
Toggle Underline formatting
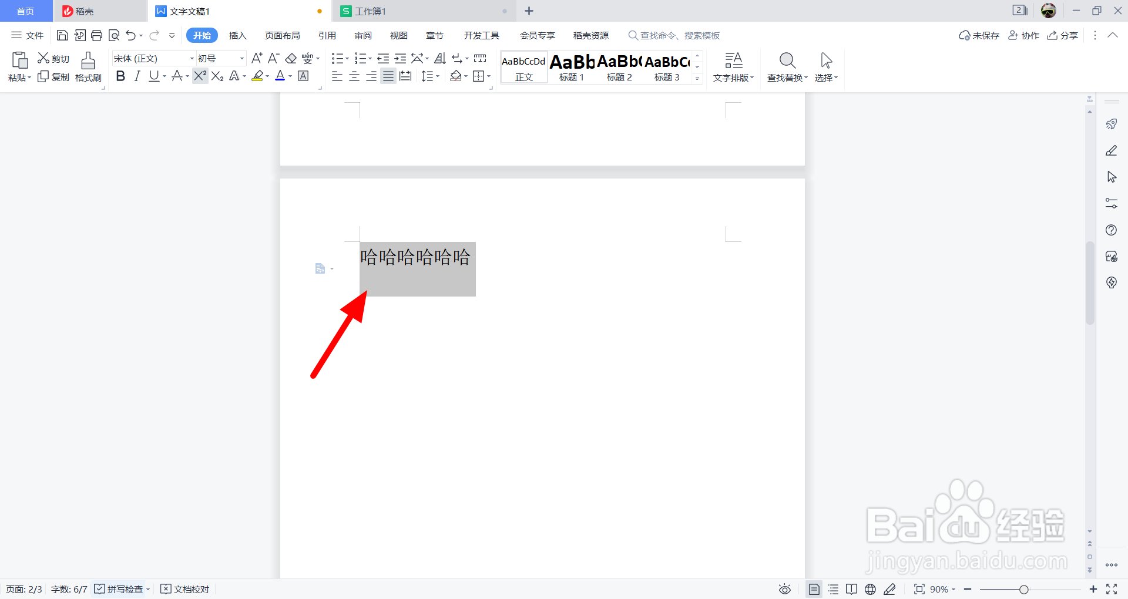[x=153, y=76]
